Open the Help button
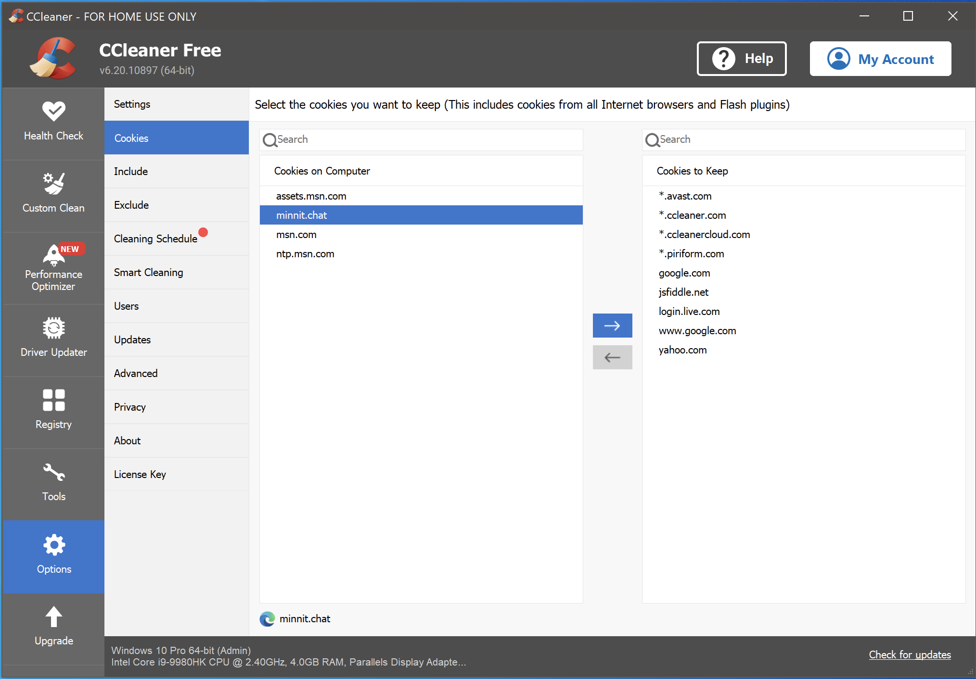The height and width of the screenshot is (679, 976). point(742,59)
